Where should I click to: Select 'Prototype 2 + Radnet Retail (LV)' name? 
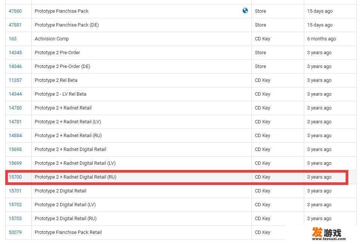click(68, 122)
